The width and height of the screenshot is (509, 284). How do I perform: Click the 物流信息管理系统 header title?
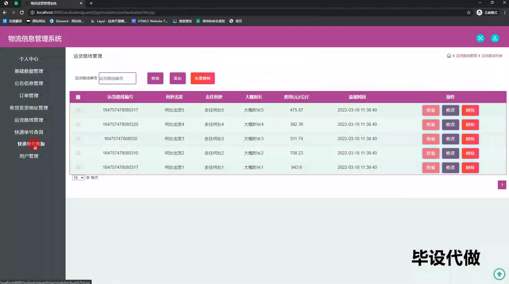35,39
